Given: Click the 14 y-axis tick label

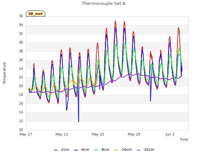Looking at the screenshot, I should coord(21,112).
